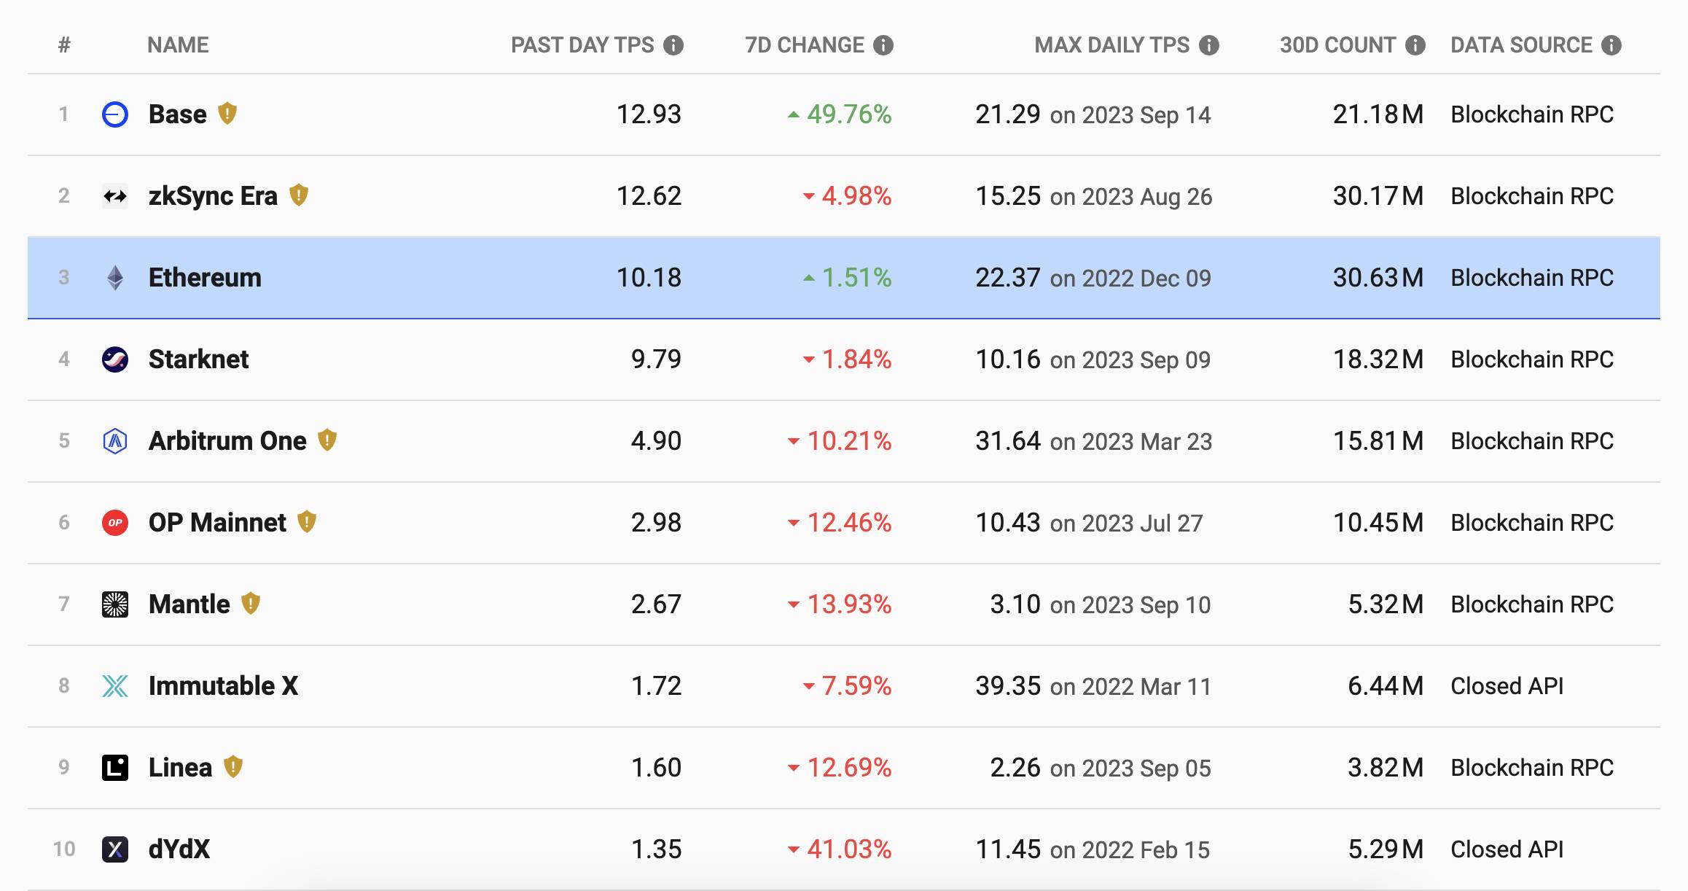Click the info icon next to 7D CHANGE
Viewport: 1688px width, 891px height.
pos(883,45)
